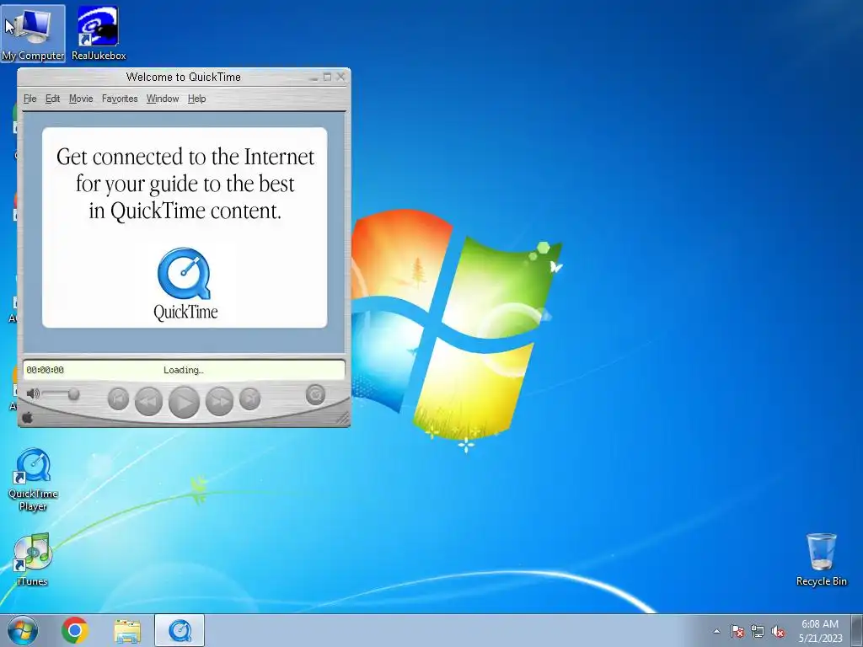Open the Edit menu in QuickTime
Image resolution: width=863 pixels, height=647 pixels.
(x=53, y=99)
